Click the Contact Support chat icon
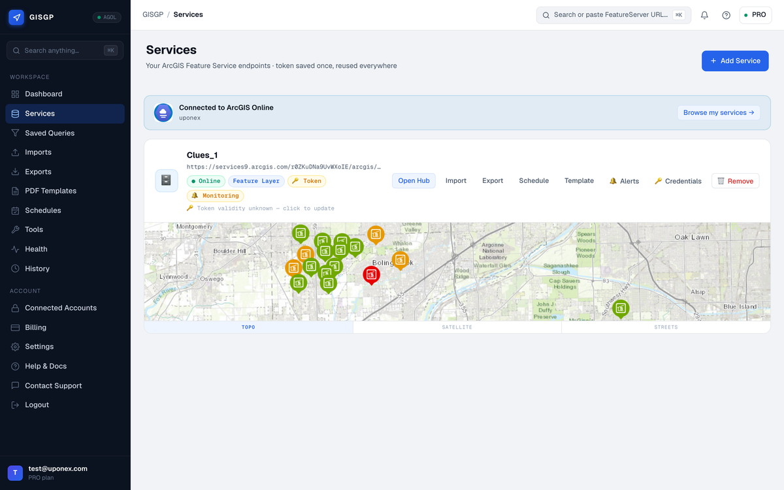 click(x=16, y=385)
